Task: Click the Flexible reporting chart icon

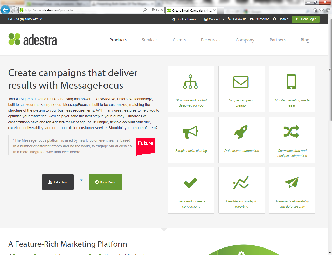Action: [241, 183]
